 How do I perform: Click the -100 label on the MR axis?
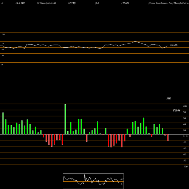[185, 167]
